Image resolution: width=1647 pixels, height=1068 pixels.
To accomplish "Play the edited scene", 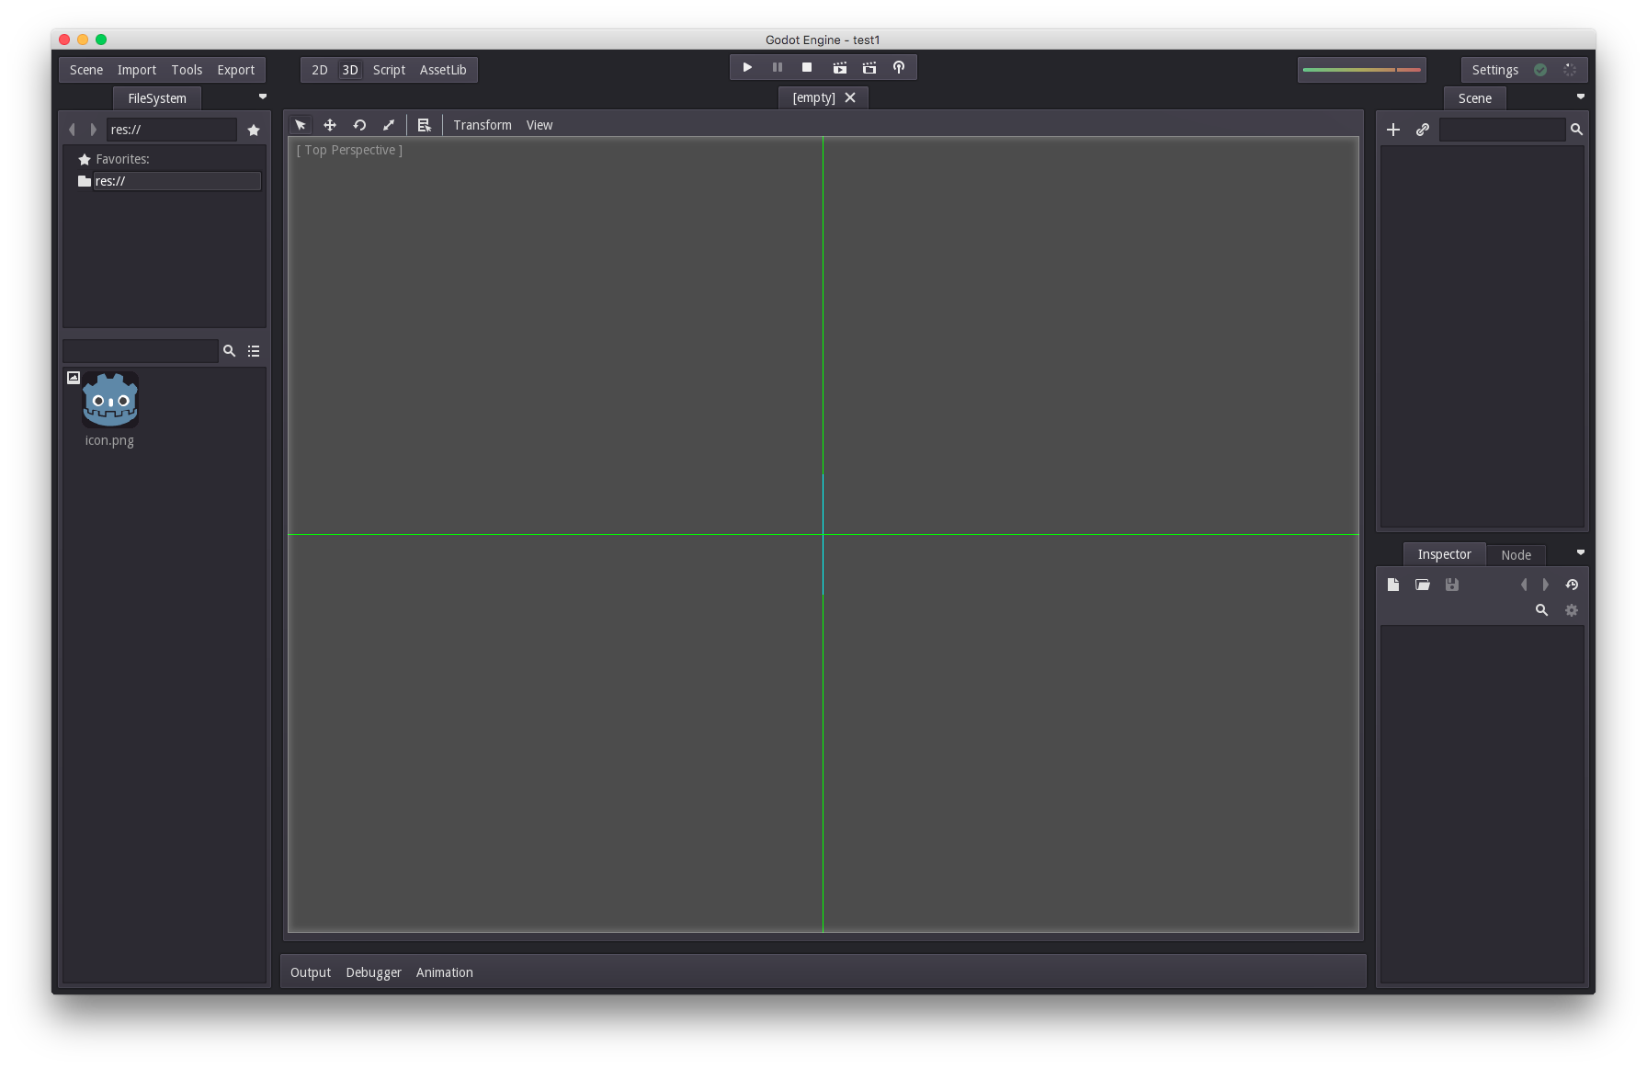I will click(x=840, y=68).
